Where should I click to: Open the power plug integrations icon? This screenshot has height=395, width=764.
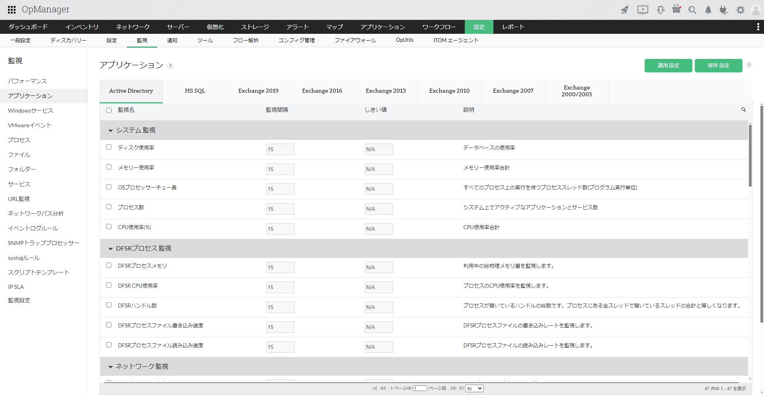click(724, 10)
